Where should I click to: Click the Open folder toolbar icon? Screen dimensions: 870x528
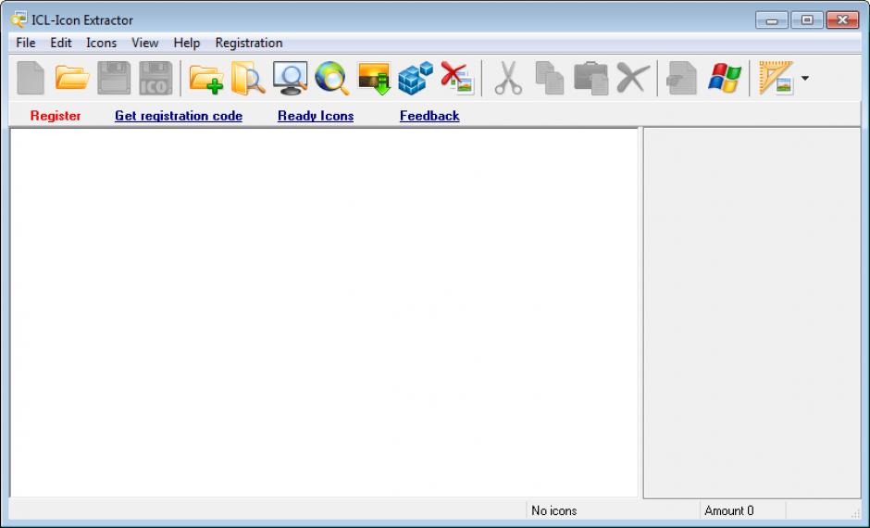[x=72, y=79]
